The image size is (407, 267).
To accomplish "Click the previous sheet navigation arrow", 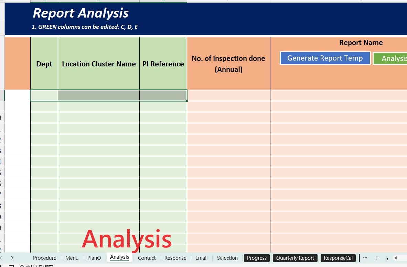I will click(x=1, y=258).
